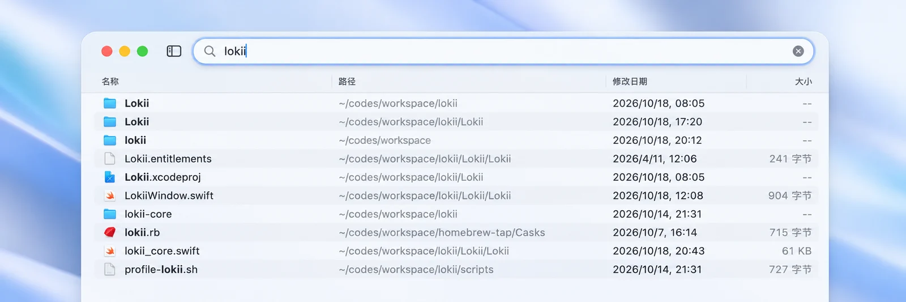Click the lokii-core folder icon
Screen dimensions: 906x302
coord(110,214)
